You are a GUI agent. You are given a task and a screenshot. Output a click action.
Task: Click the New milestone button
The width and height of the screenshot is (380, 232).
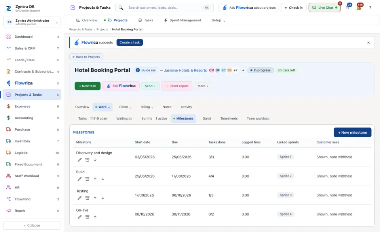pos(352,133)
